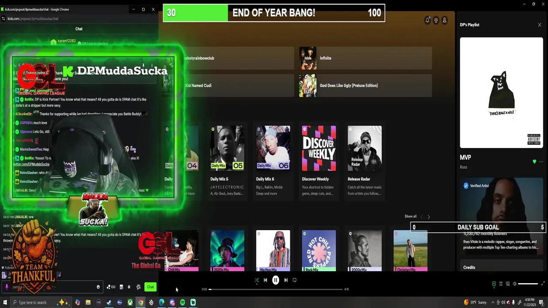Adjust the Spotify volume slider

[528, 284]
